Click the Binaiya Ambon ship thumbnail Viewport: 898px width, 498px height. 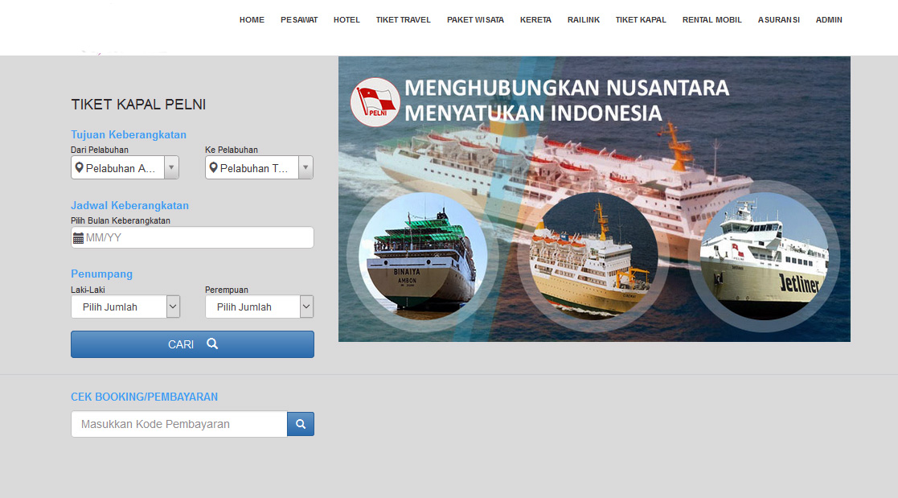point(423,256)
